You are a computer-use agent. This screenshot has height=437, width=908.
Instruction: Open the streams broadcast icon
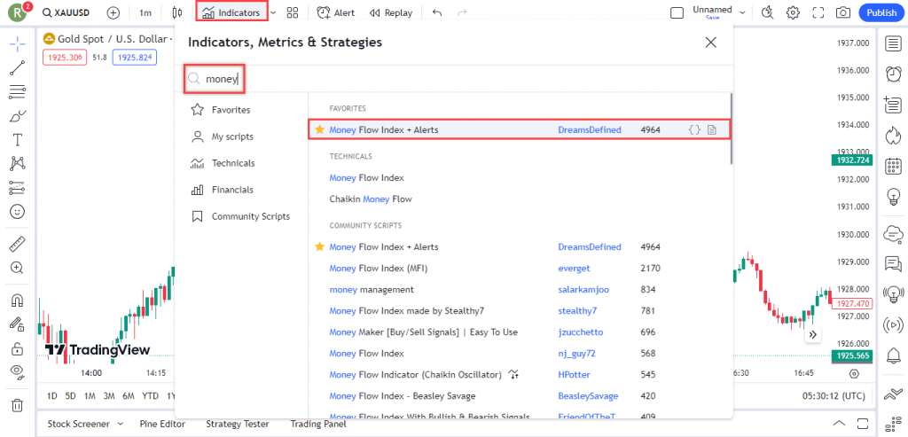pyautogui.click(x=894, y=324)
